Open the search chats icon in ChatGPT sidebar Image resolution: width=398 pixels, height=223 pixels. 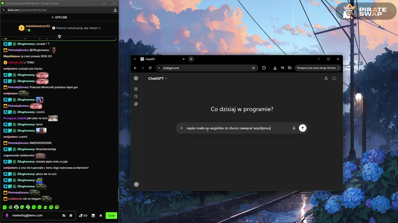pos(136,96)
